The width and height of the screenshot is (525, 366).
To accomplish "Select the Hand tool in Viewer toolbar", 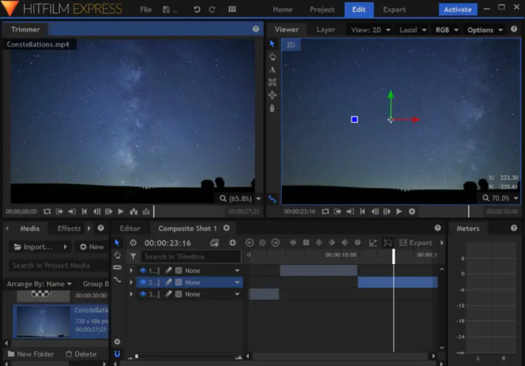I will 272,56.
